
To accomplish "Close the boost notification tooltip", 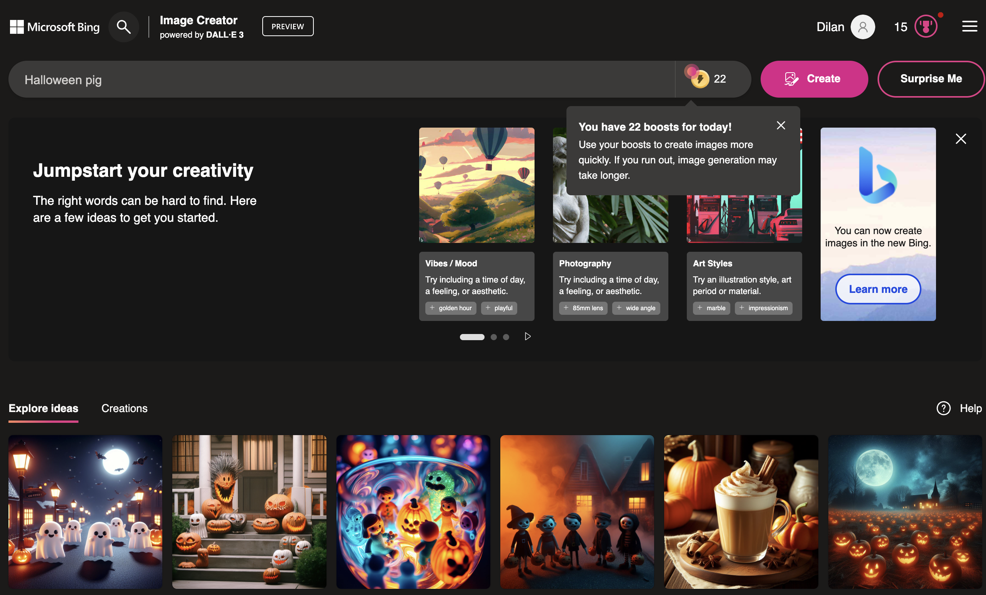I will (x=780, y=125).
